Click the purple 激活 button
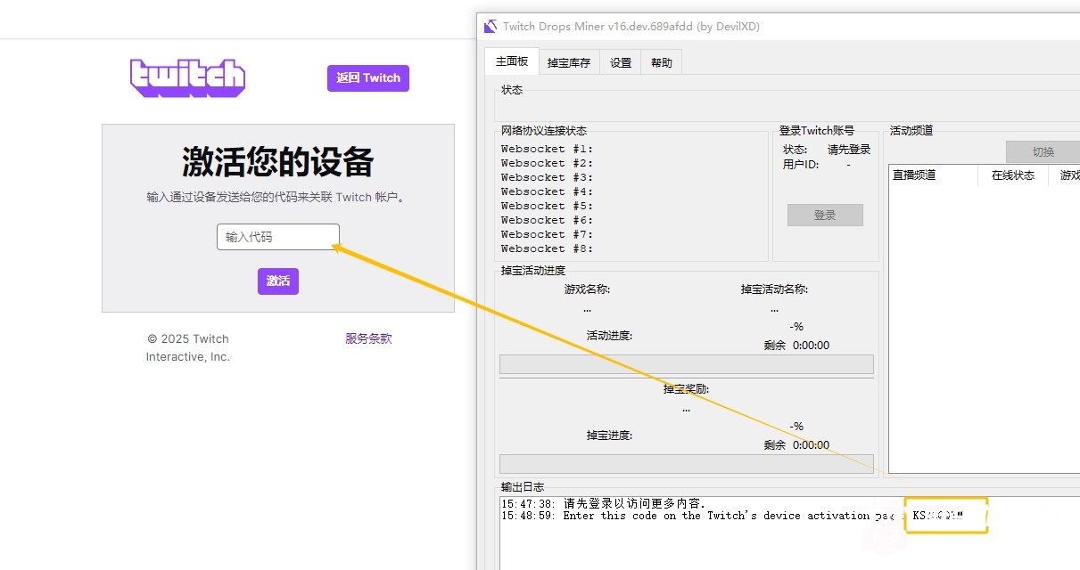 click(278, 281)
